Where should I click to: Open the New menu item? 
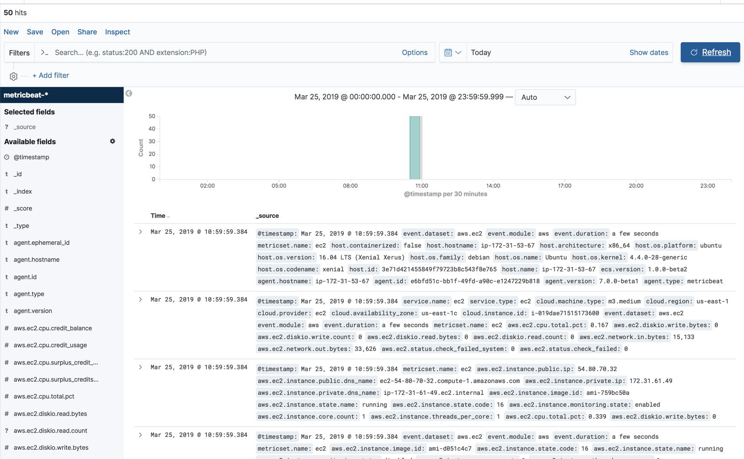pyautogui.click(x=11, y=32)
